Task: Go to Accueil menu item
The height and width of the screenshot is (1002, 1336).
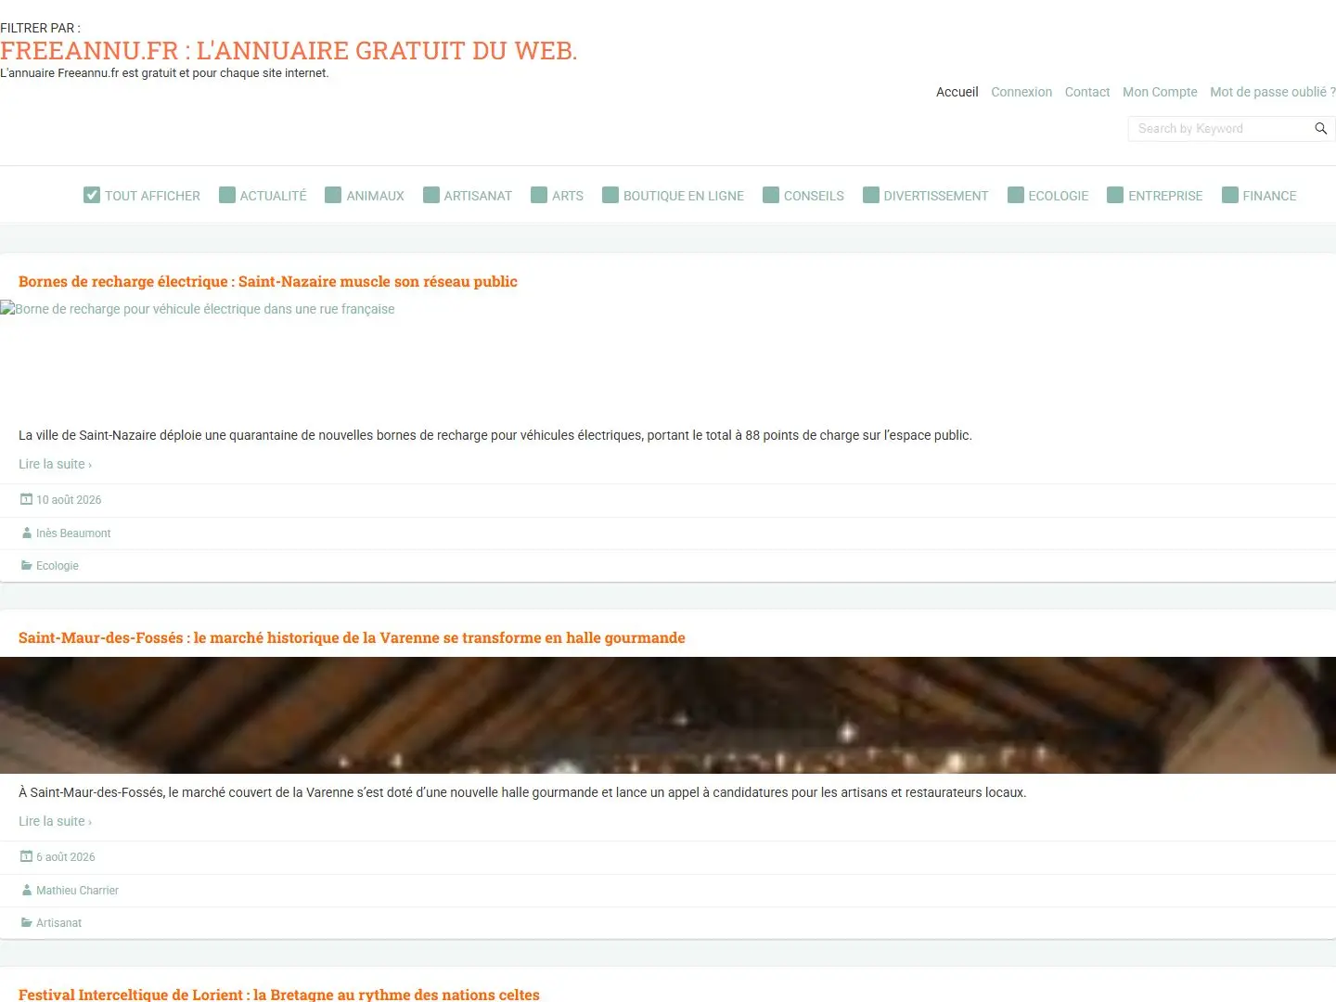Action: tap(957, 92)
